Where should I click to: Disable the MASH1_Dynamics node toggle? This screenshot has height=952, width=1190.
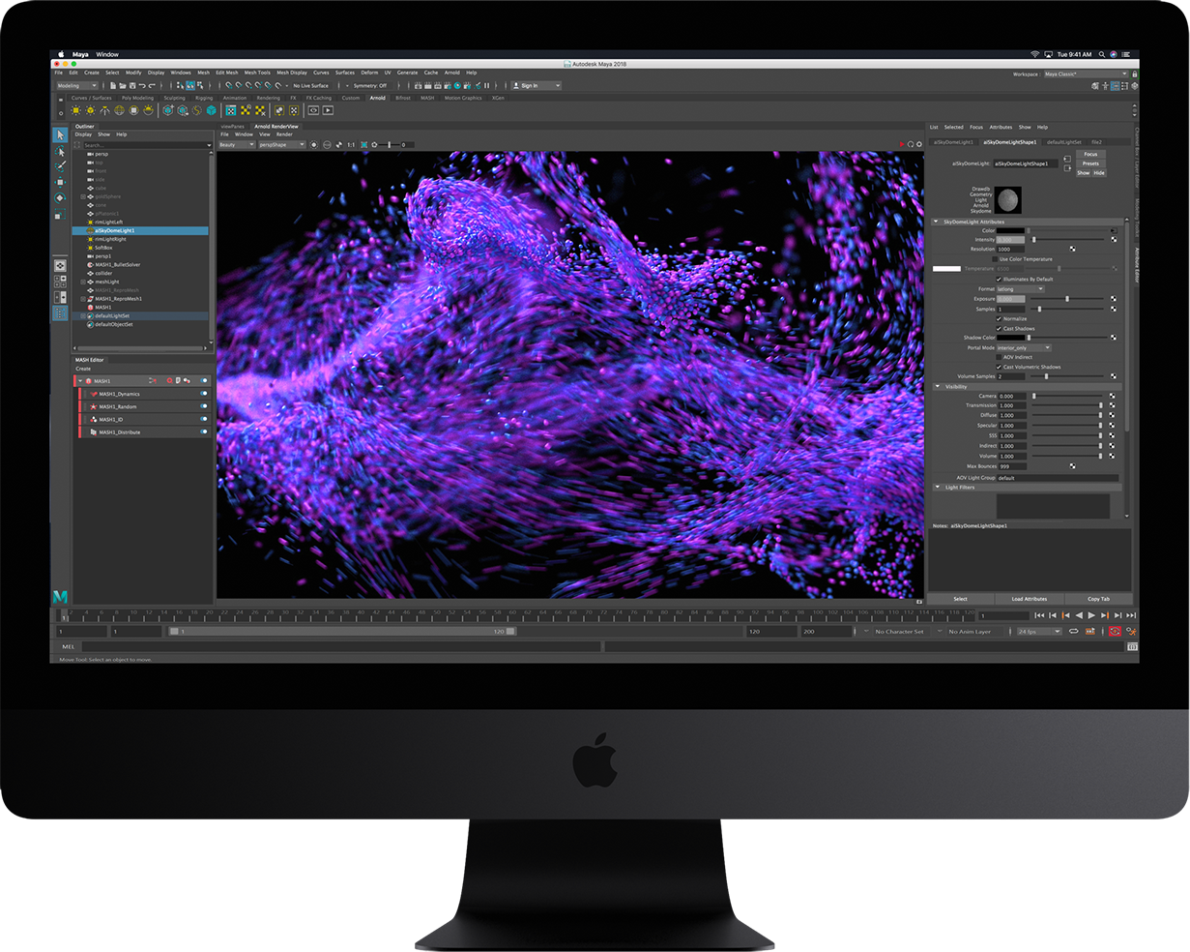point(204,394)
